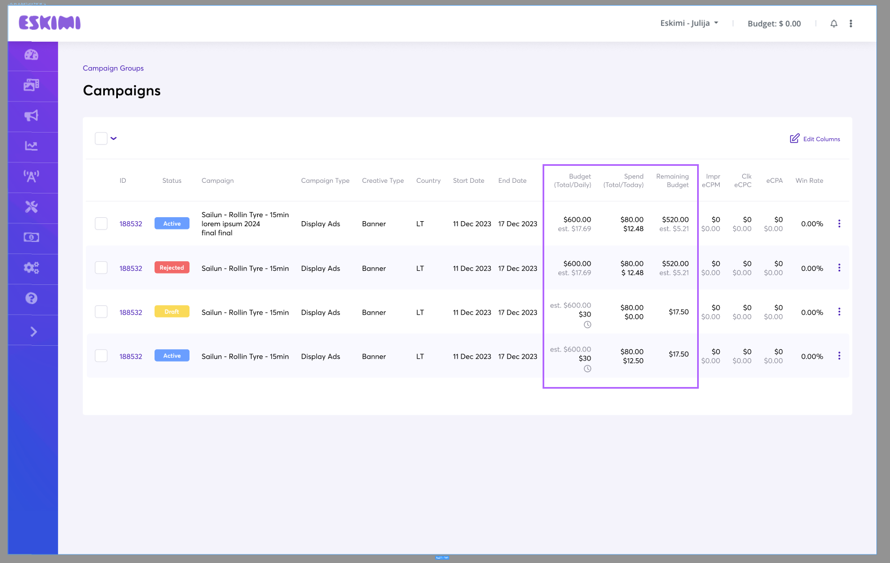
Task: Sort by the Status column header
Action: 172,181
